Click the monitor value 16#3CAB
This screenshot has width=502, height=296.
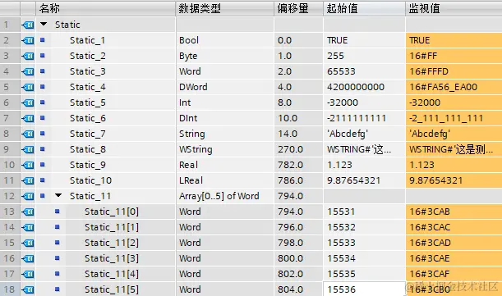point(430,212)
